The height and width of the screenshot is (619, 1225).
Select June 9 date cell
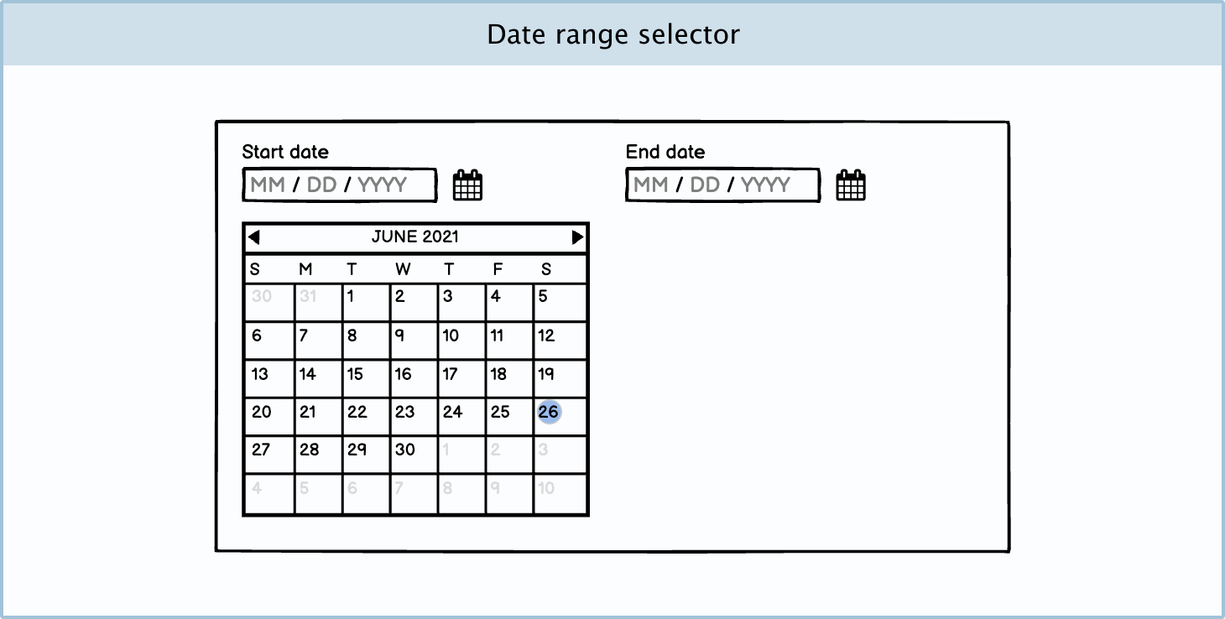click(414, 341)
